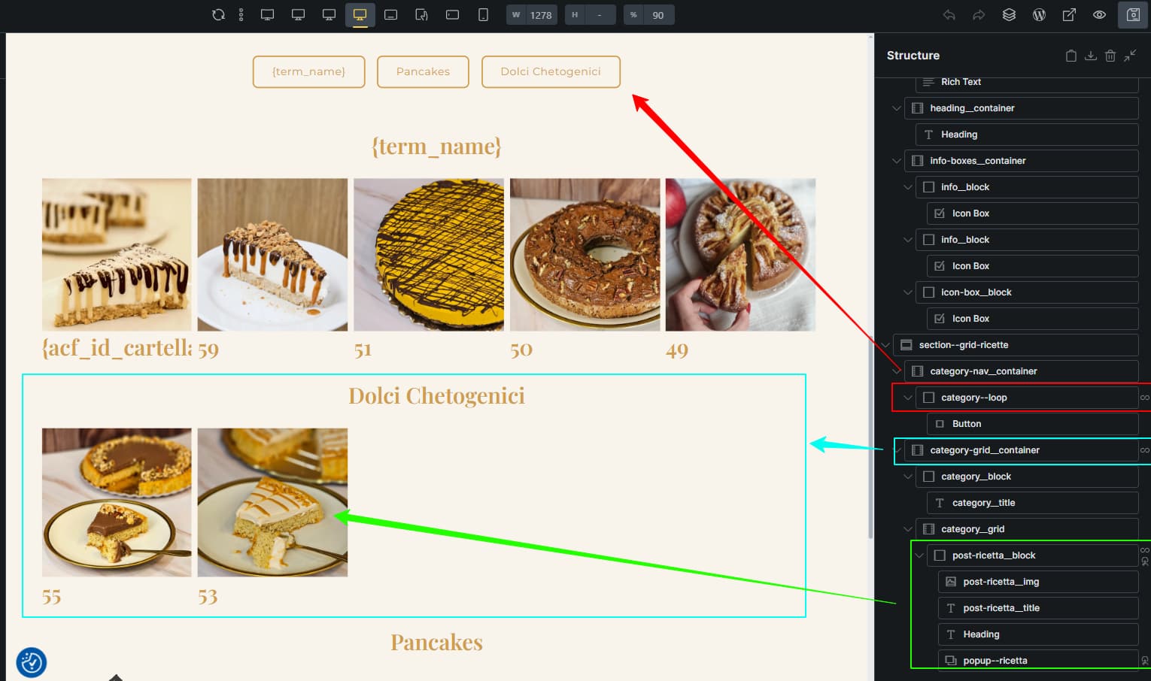This screenshot has width=1151, height=681.
Task: Switch to the tablet portrait breakpoint
Action: coord(421,15)
